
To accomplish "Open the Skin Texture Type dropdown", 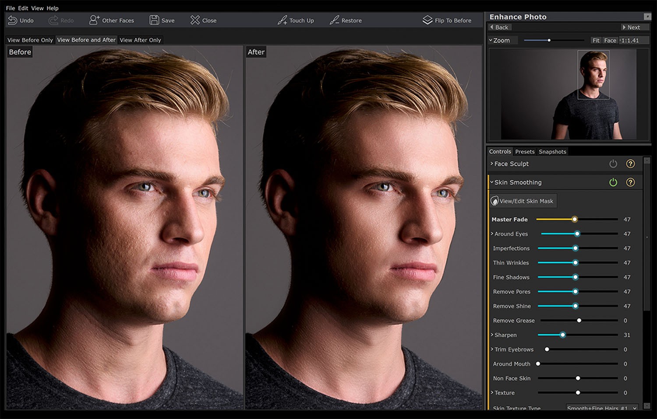I will pos(600,408).
